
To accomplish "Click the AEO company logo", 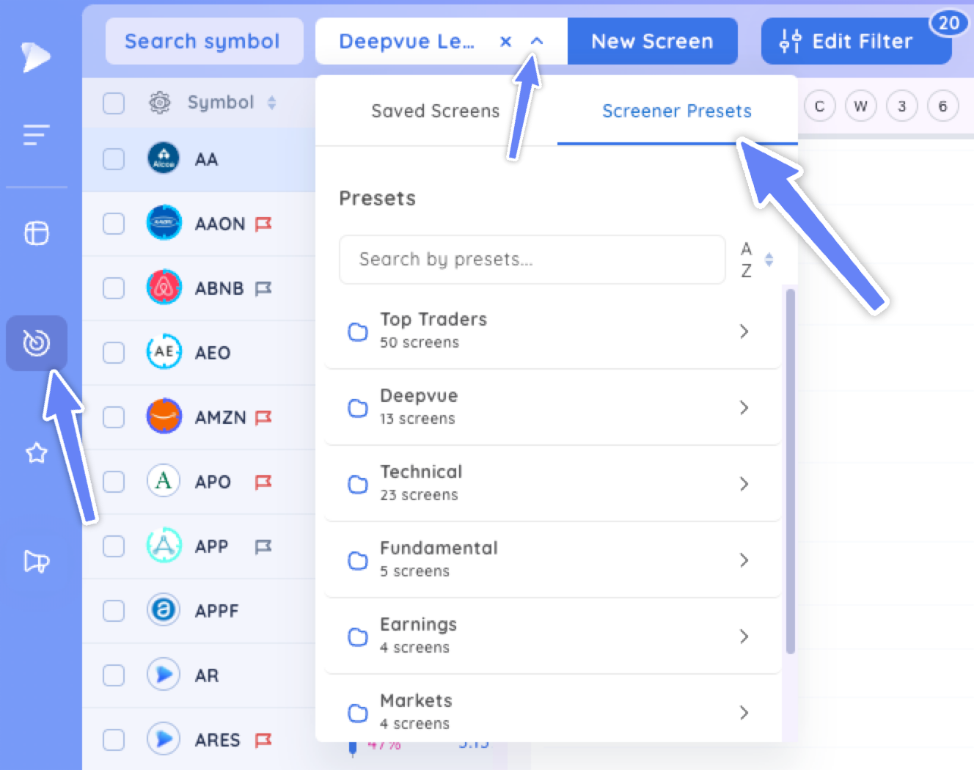I will point(164,352).
